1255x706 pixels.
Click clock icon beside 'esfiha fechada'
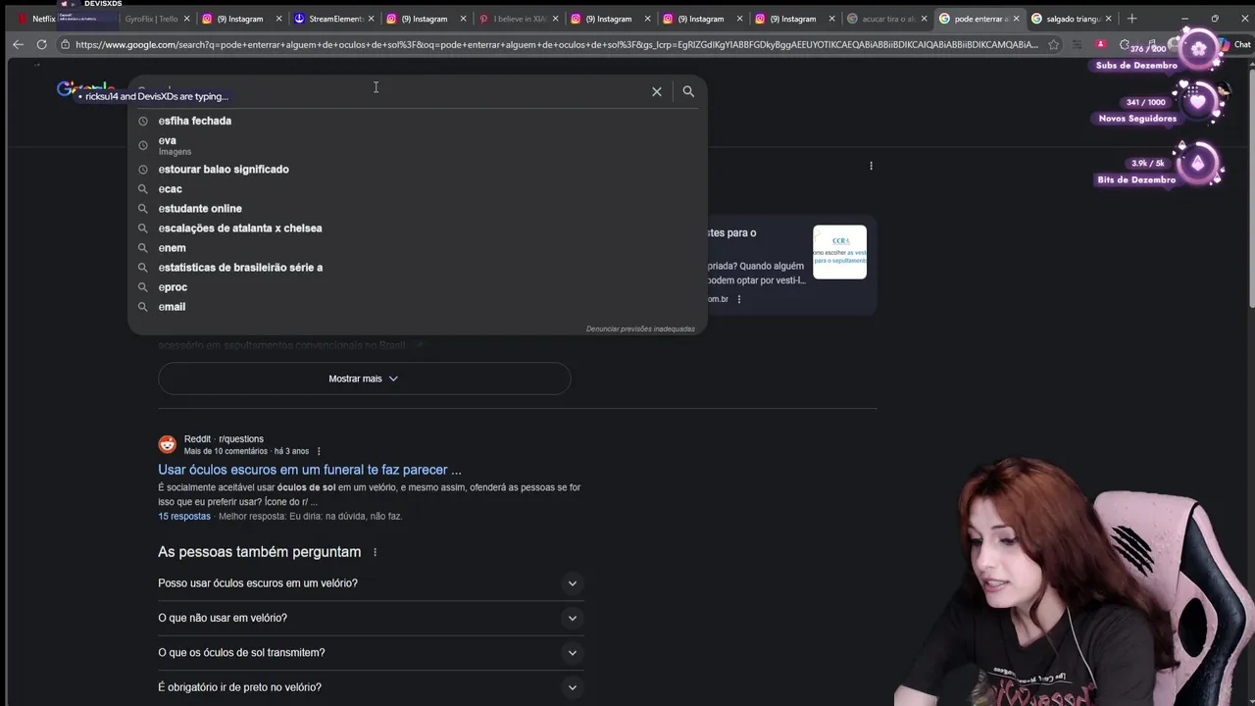click(x=143, y=121)
